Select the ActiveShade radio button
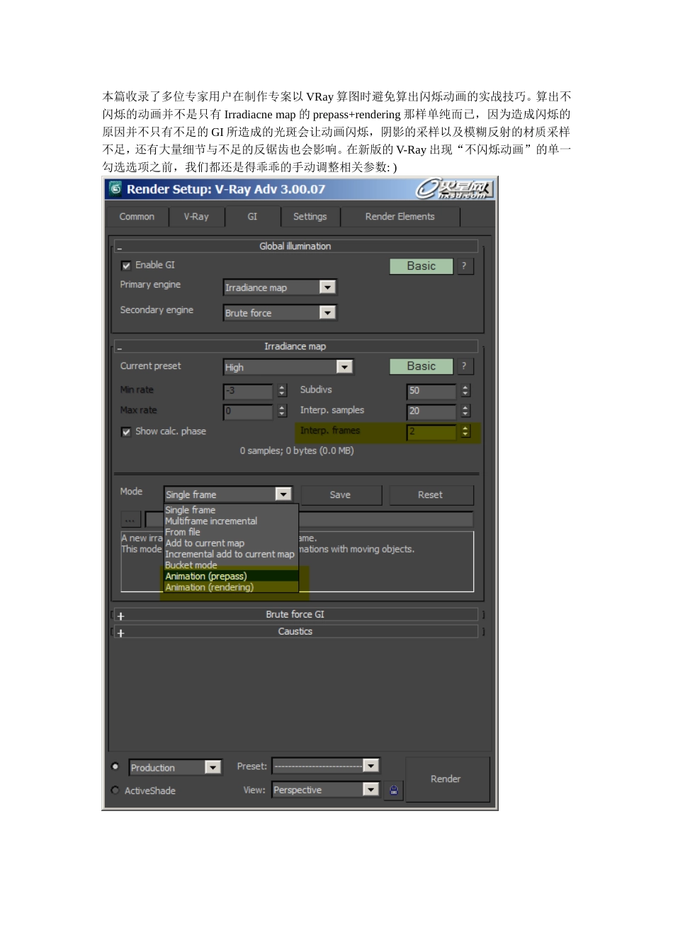Screen dimensions: 673x952 [115, 790]
